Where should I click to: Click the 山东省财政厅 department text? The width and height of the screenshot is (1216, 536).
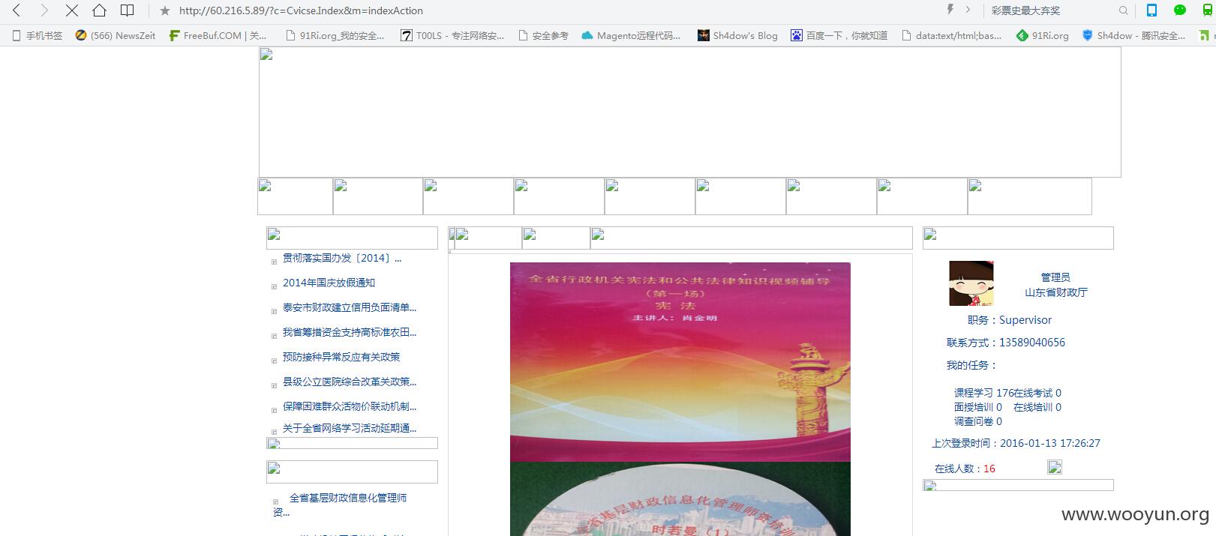pos(1056,292)
